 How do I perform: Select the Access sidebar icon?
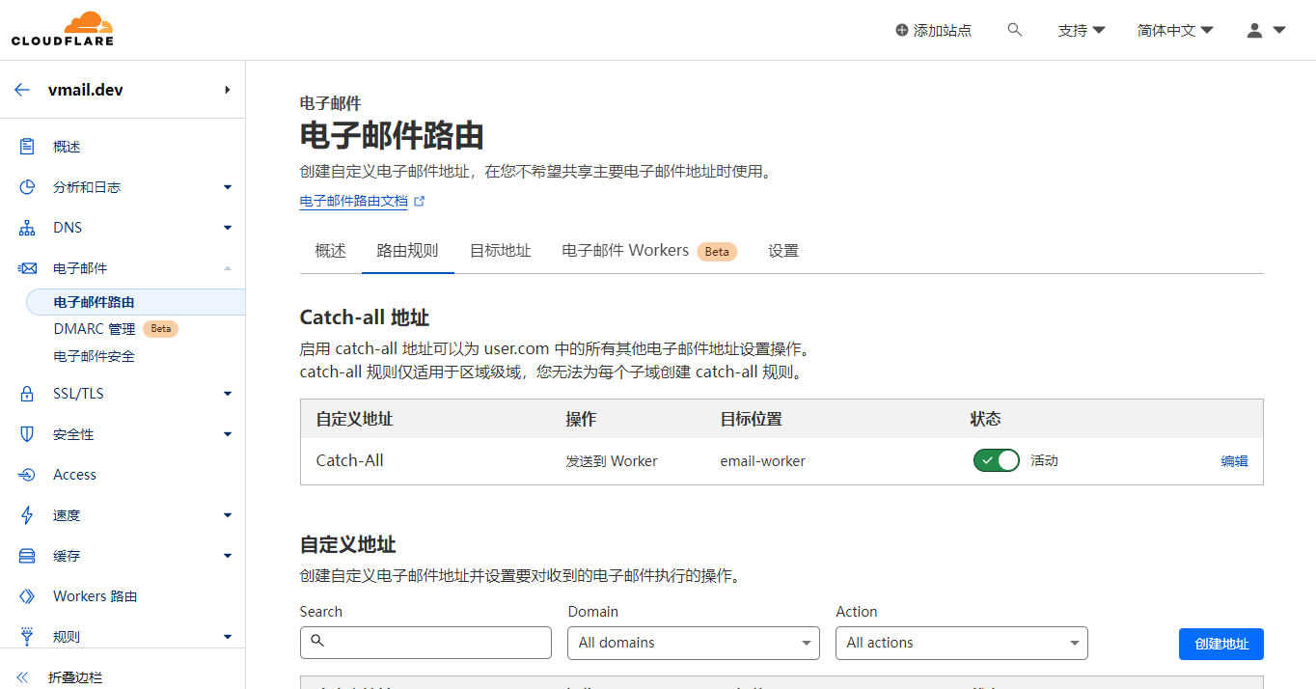pyautogui.click(x=27, y=474)
